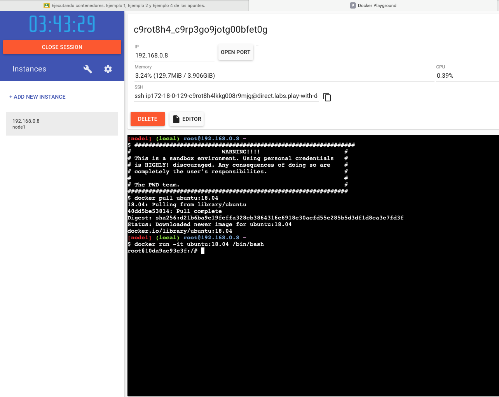This screenshot has width=499, height=397.
Task: Click the CLOSE SESSION button
Action: (62, 47)
